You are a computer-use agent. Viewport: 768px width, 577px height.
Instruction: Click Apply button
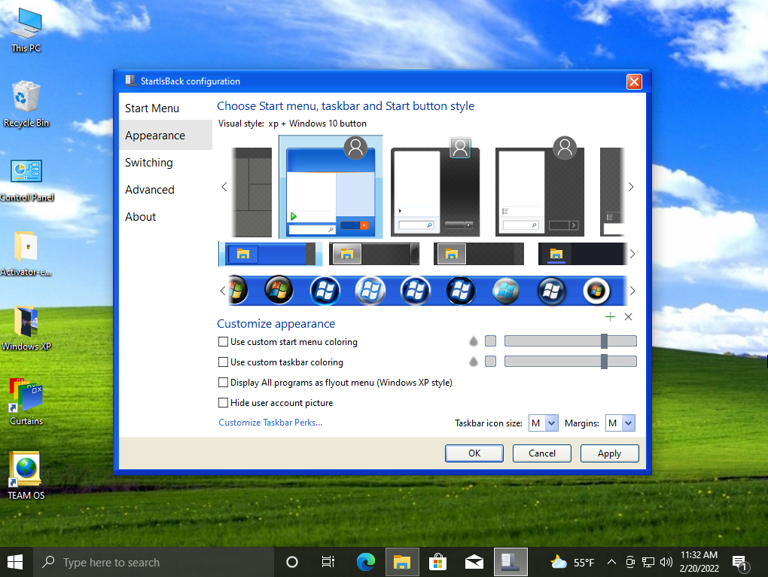(x=609, y=453)
